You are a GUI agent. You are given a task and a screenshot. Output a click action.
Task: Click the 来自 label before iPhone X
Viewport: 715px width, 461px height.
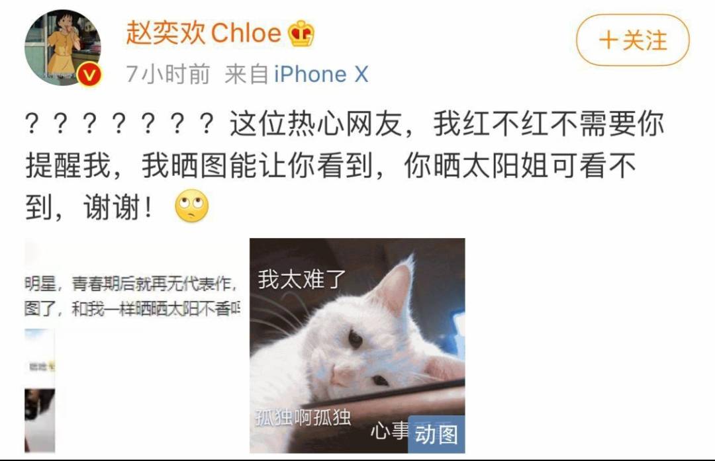pos(247,74)
